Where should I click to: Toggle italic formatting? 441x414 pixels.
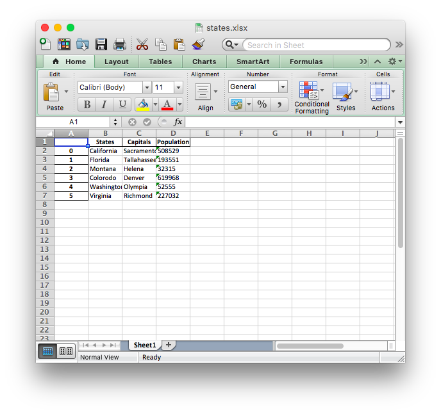click(104, 104)
